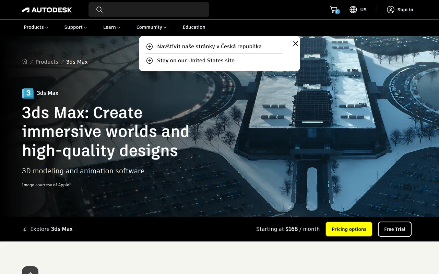Viewport: 439px width, 274px height.
Task: Click the 3ds Max hero headline
Action: pyautogui.click(x=106, y=132)
